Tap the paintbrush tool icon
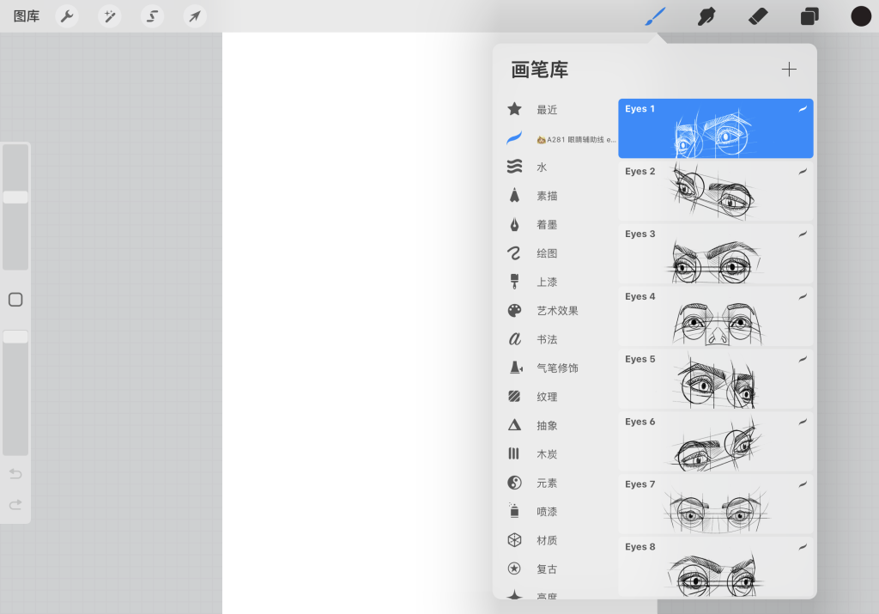 (655, 16)
